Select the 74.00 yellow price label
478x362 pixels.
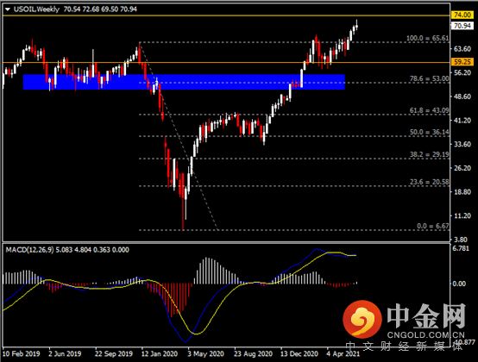(x=462, y=15)
